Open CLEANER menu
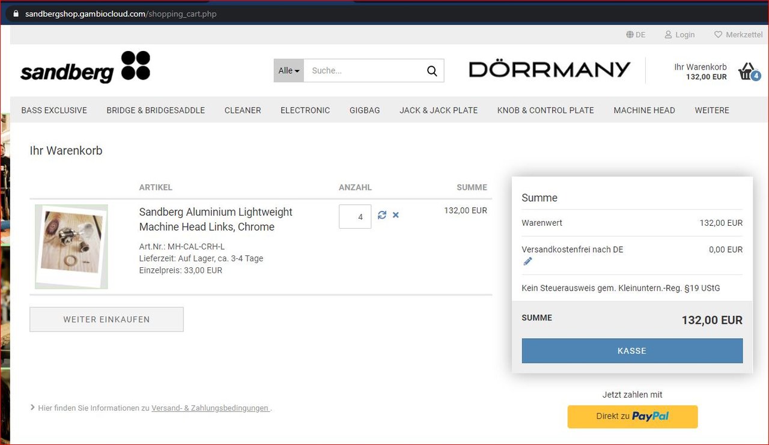Viewport: 769px width, 445px height. click(243, 110)
